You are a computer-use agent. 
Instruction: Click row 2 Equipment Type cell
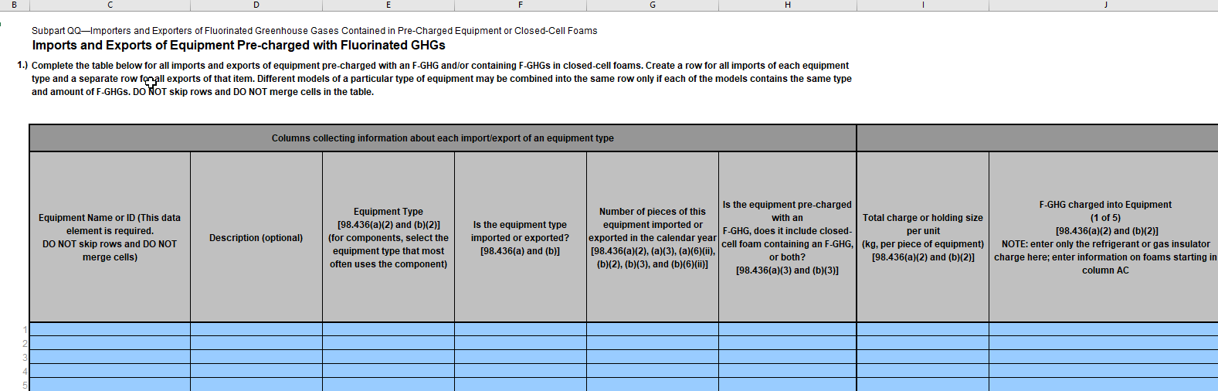388,343
